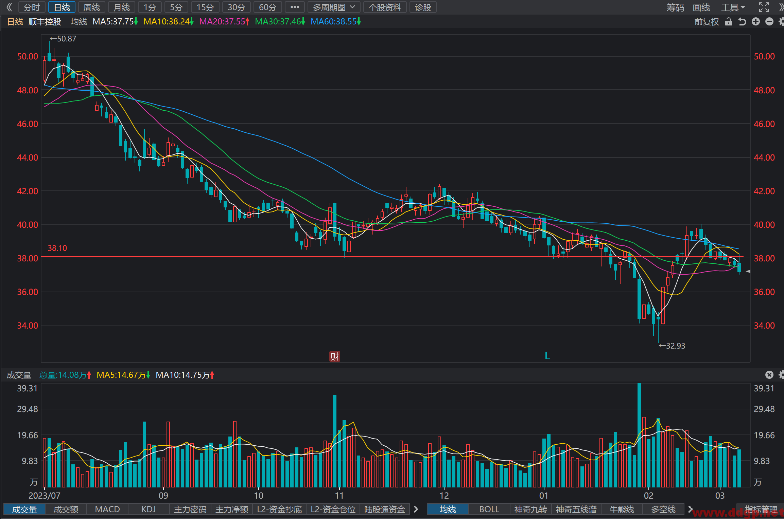This screenshot has height=519, width=784.
Task: Click the expand-right double chevron icon
Action: [x=781, y=7]
